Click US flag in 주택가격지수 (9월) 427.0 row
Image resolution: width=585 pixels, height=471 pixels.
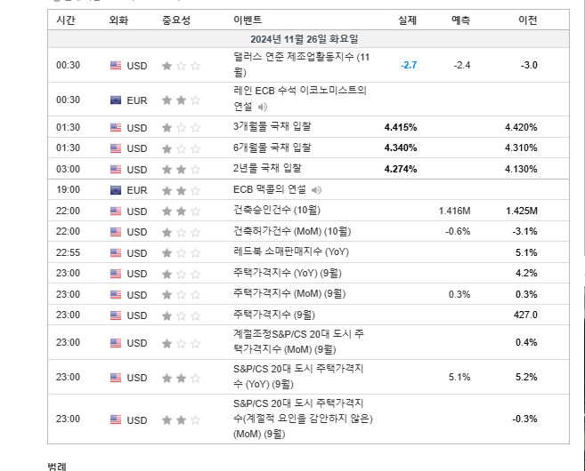[116, 315]
